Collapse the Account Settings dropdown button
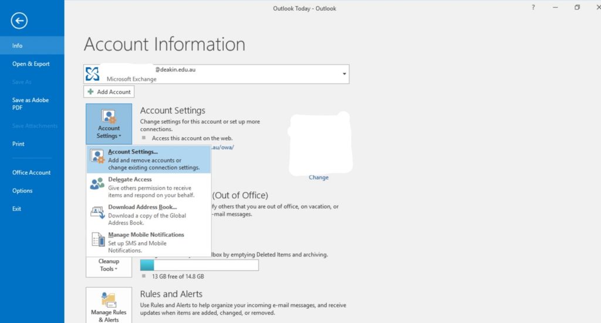 (109, 124)
